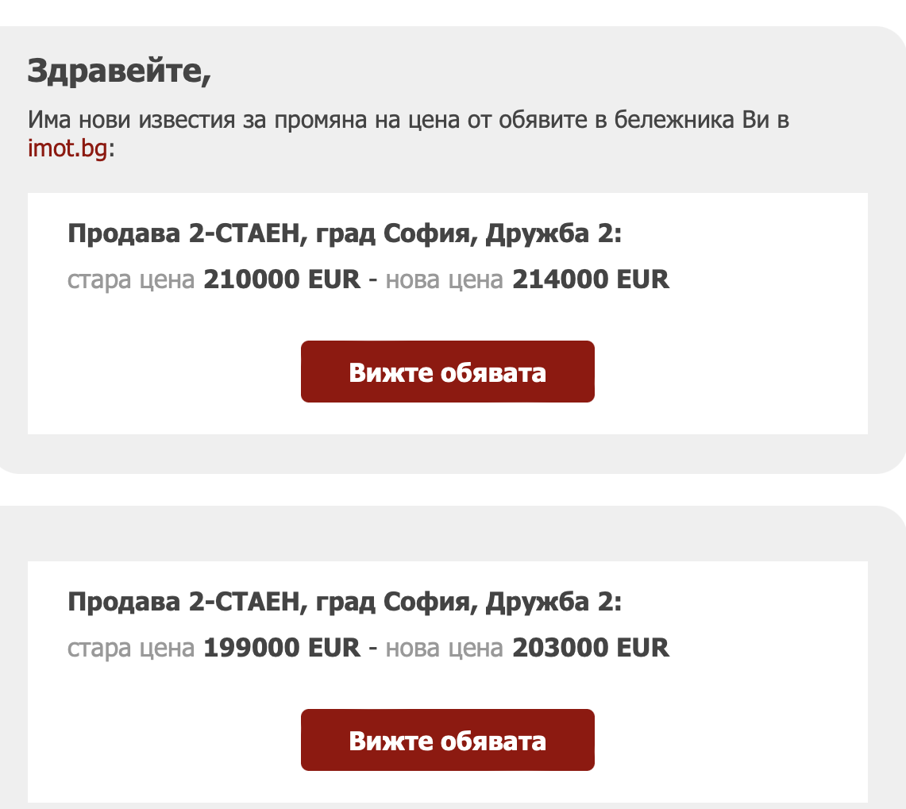
Task: Click the new price 203000 EUR value
Action: point(590,648)
